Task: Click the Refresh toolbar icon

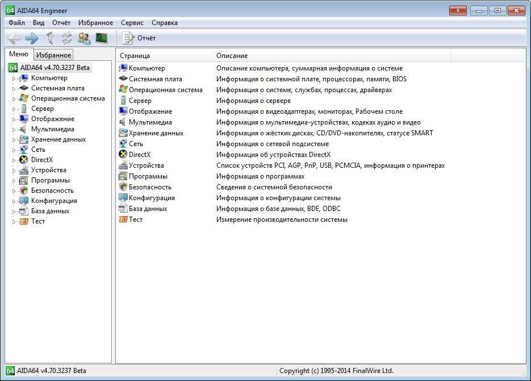Action: pos(66,38)
